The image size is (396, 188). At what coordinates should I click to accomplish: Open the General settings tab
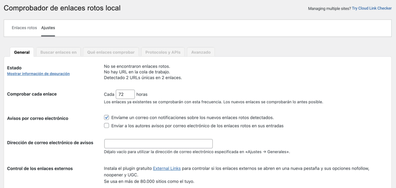[22, 52]
